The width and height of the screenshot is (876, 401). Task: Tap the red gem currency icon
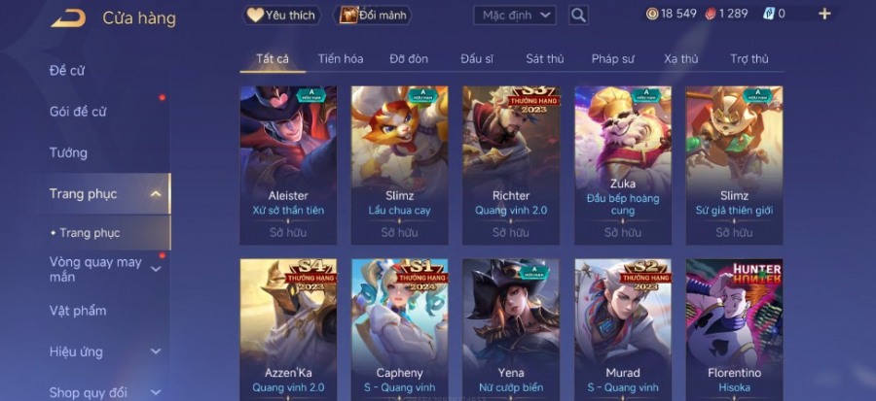711,14
